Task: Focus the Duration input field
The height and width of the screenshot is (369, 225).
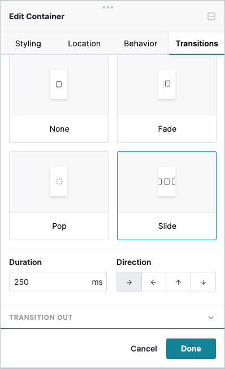Action: point(58,282)
